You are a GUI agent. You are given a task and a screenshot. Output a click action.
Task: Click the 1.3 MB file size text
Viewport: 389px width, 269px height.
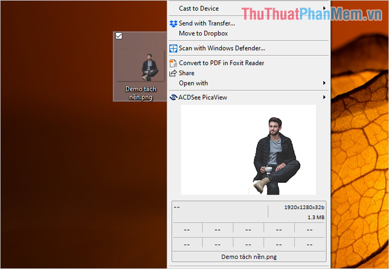(316, 217)
